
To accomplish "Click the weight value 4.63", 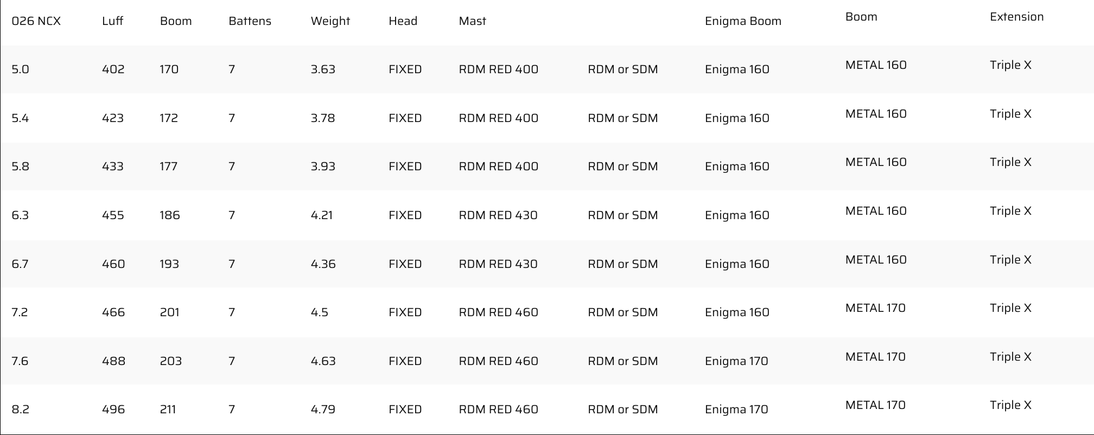I will [323, 361].
